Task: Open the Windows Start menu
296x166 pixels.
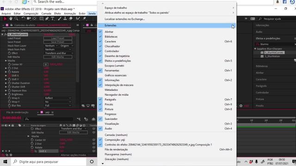Action: click(5, 162)
